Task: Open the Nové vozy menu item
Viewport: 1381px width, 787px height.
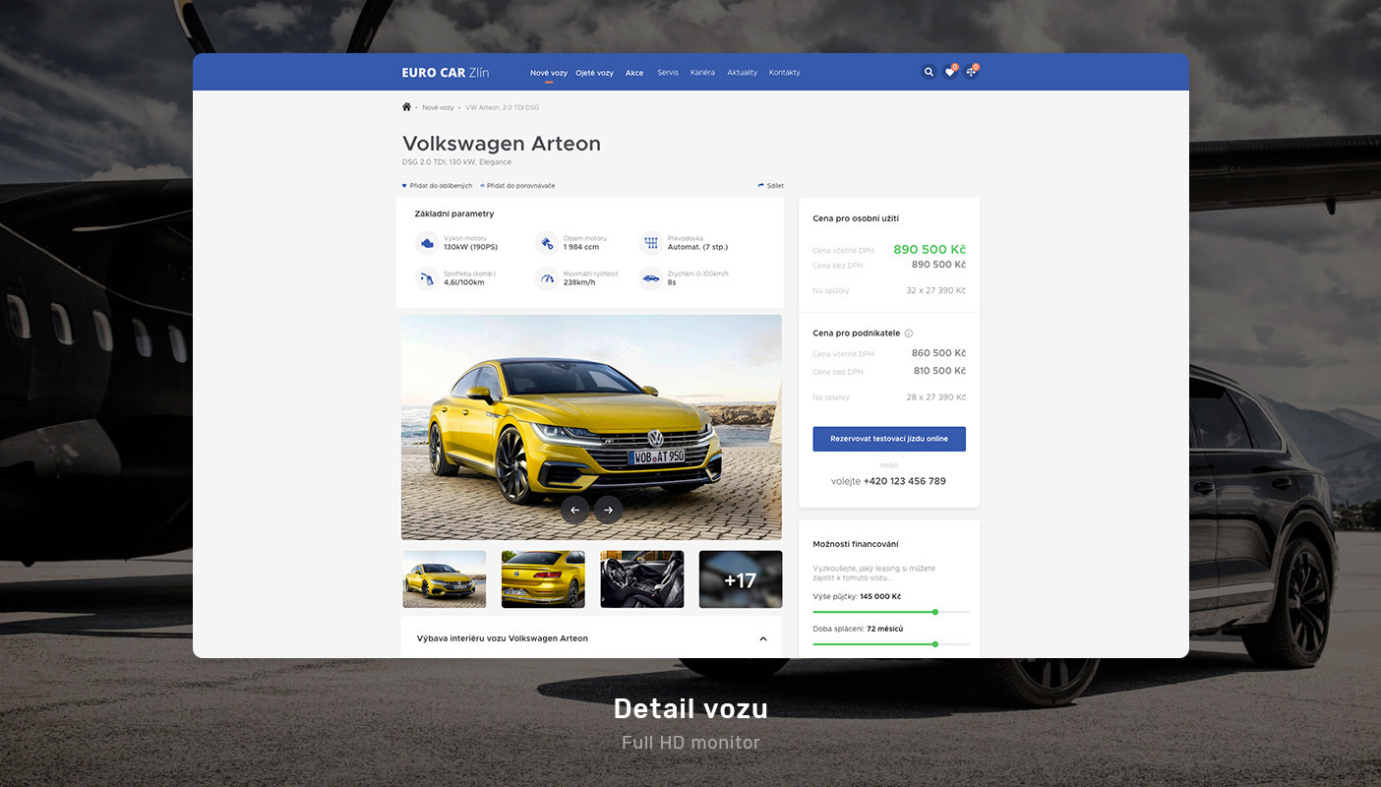Action: tap(549, 73)
